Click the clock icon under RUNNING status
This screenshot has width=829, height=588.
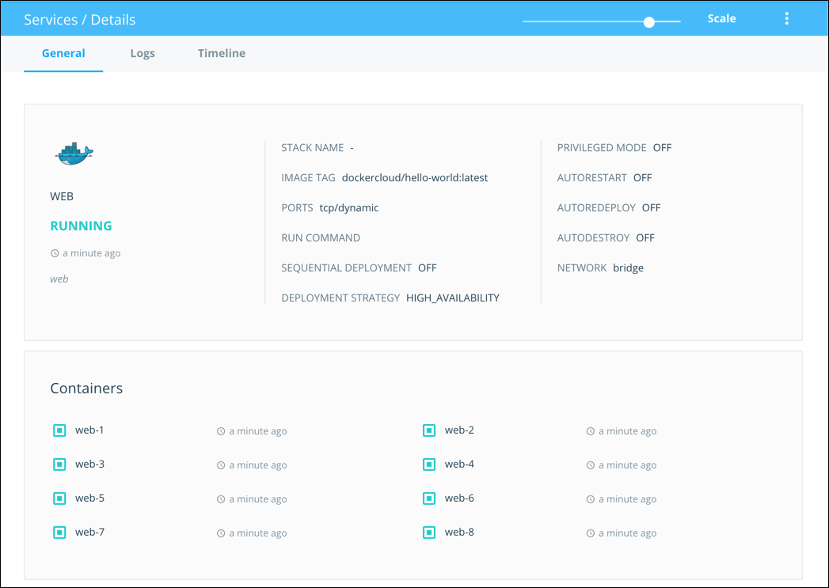(55, 254)
